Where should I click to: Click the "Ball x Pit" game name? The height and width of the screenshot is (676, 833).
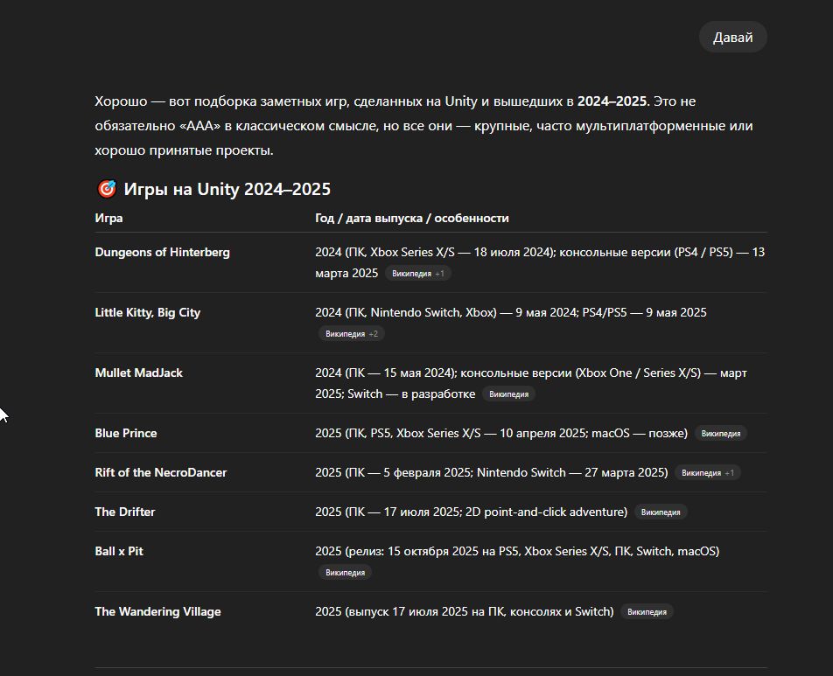(x=119, y=551)
